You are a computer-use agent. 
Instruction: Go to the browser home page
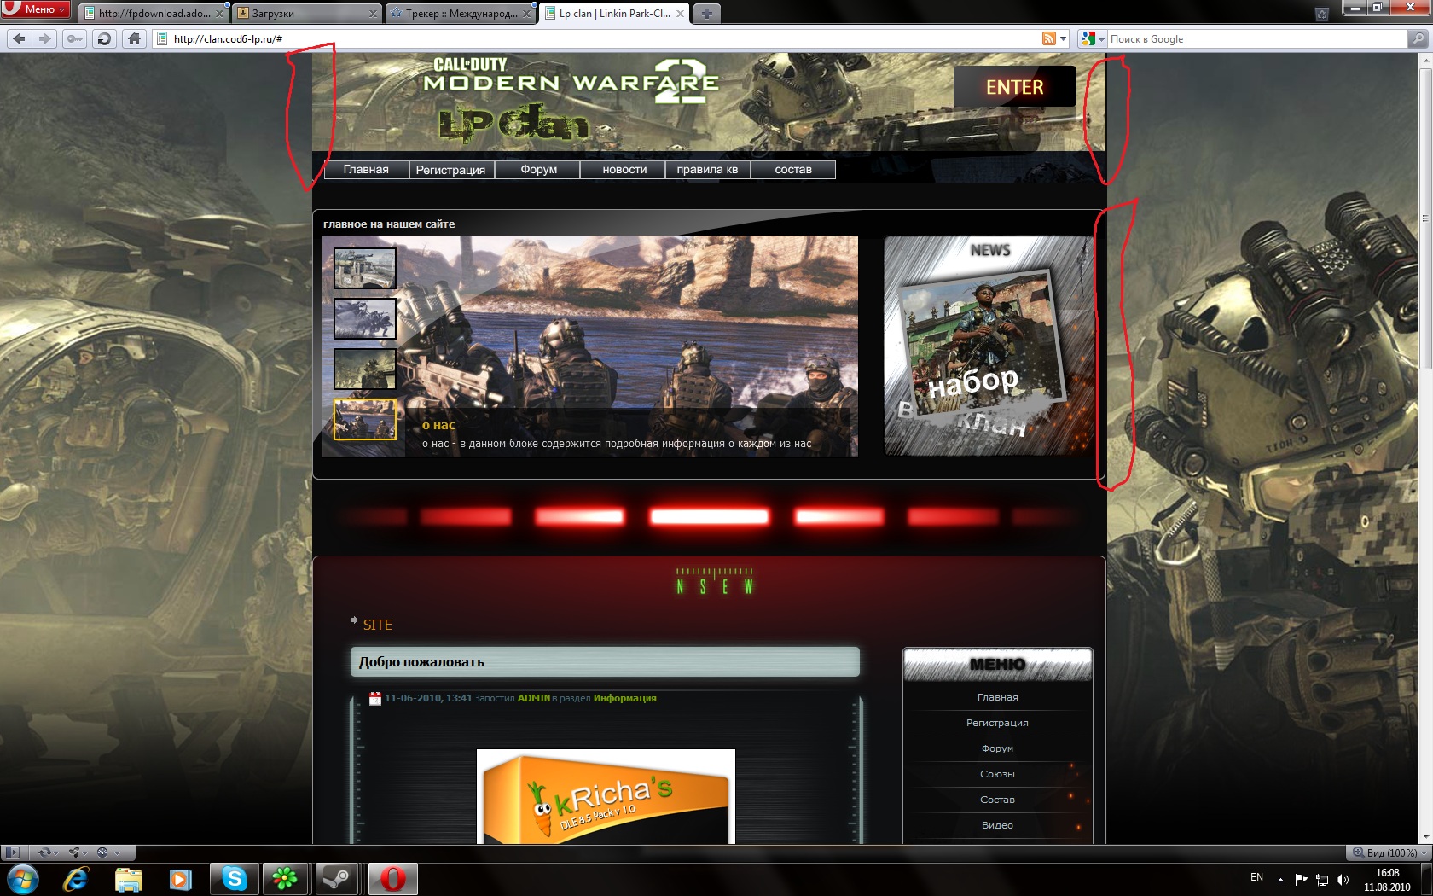(134, 38)
